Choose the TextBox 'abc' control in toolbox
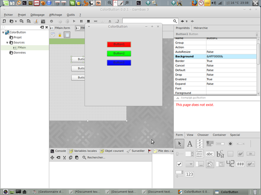261x195 pixels. (x=210, y=154)
